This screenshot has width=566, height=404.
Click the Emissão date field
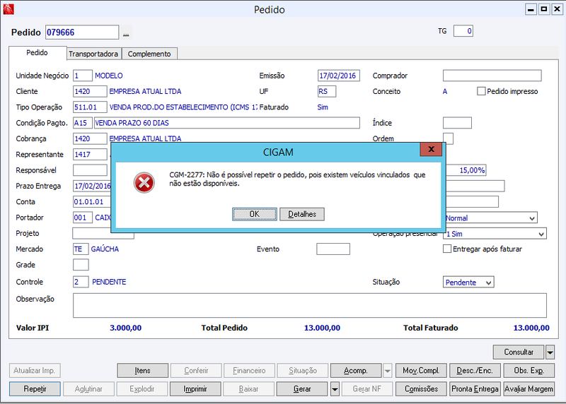point(339,76)
